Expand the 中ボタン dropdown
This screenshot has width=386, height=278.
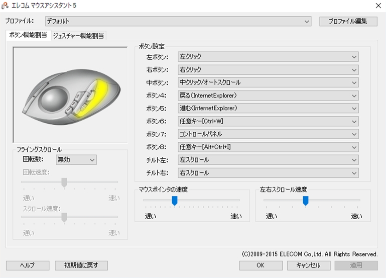268,82
